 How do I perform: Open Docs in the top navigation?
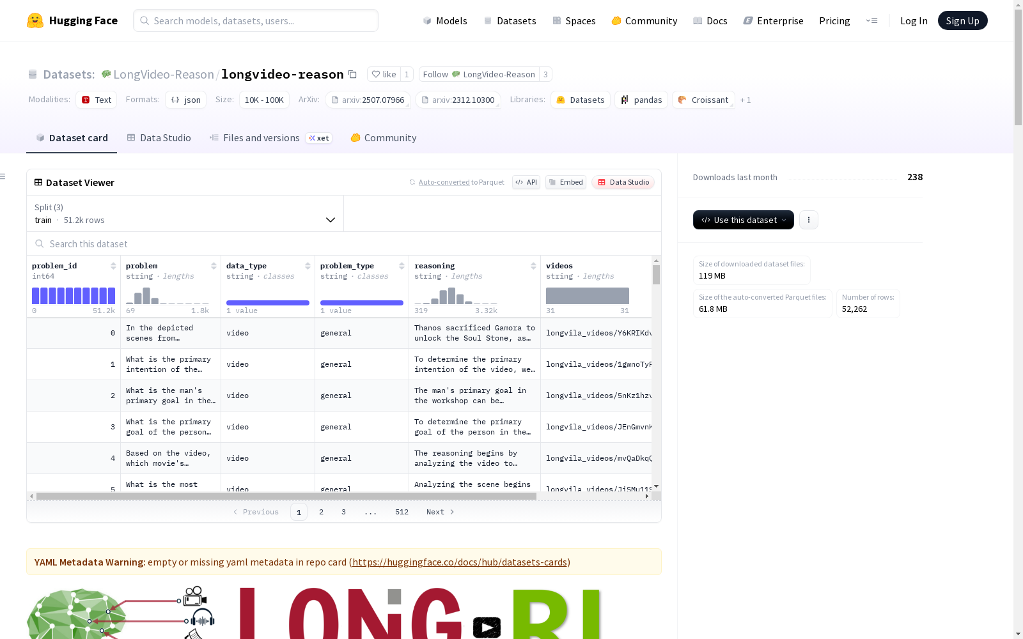(710, 20)
